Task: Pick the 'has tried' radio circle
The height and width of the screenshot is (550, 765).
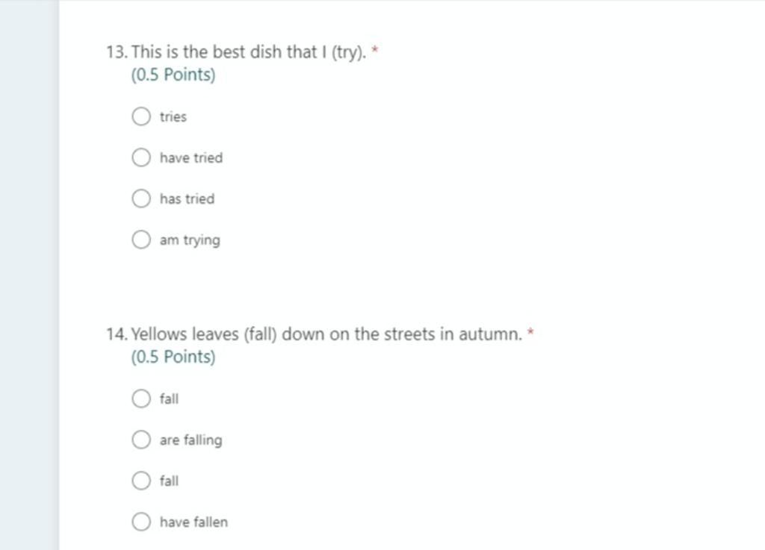Action: tap(141, 199)
